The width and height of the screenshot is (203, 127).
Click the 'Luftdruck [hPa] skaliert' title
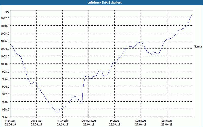[105, 3]
